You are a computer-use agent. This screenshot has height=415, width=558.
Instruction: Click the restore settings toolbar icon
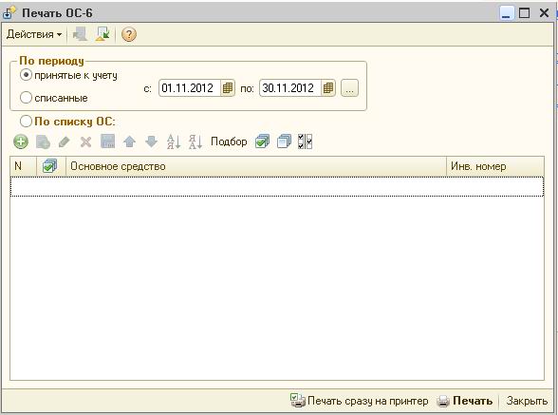pos(102,34)
